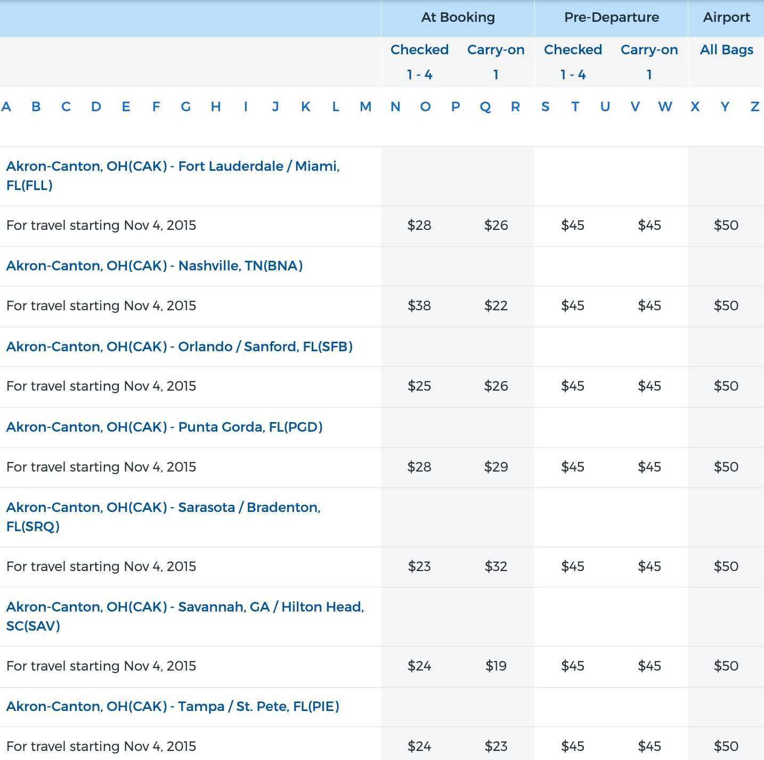Go to letter M airport listings
The width and height of the screenshot is (764, 760).
(x=365, y=107)
